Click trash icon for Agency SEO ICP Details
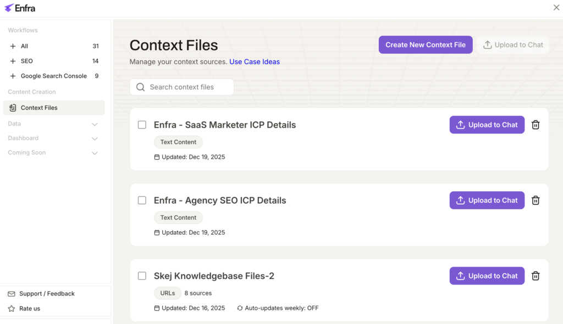563x324 pixels. pyautogui.click(x=536, y=200)
